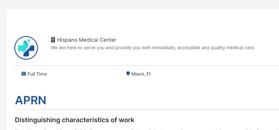
Task: Select the Miami, Fl location text
Action: (141, 74)
